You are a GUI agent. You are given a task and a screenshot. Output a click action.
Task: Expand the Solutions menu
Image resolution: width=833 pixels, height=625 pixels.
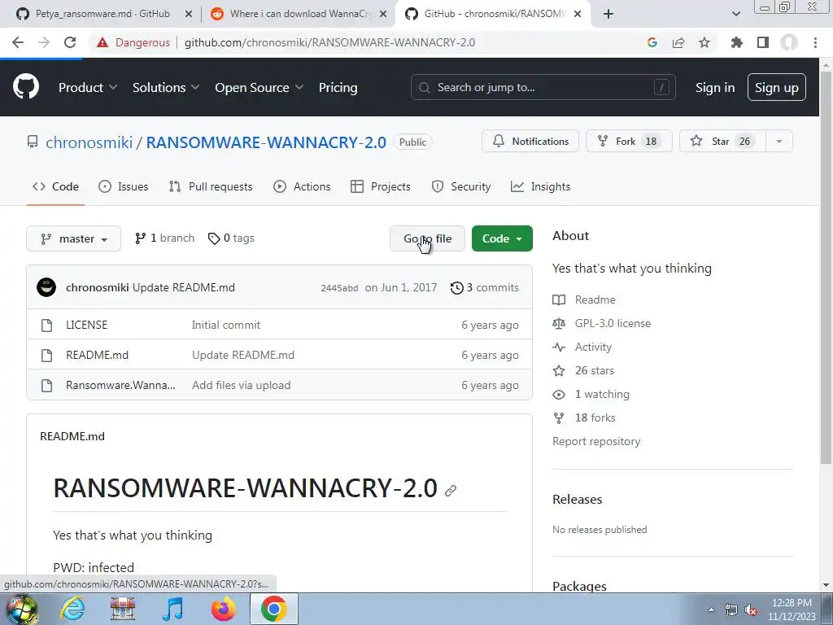pos(166,88)
